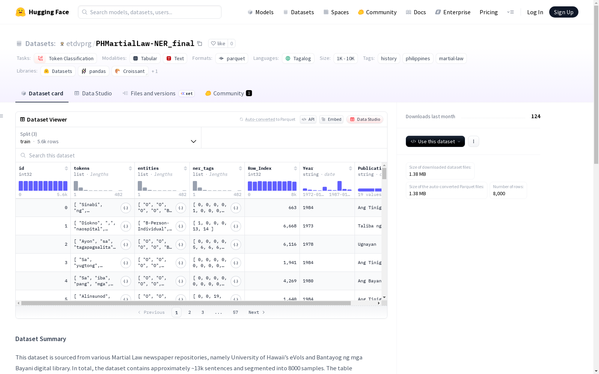This screenshot has height=374, width=599.
Task: Click the etdvprg user avatar
Action: click(62, 44)
